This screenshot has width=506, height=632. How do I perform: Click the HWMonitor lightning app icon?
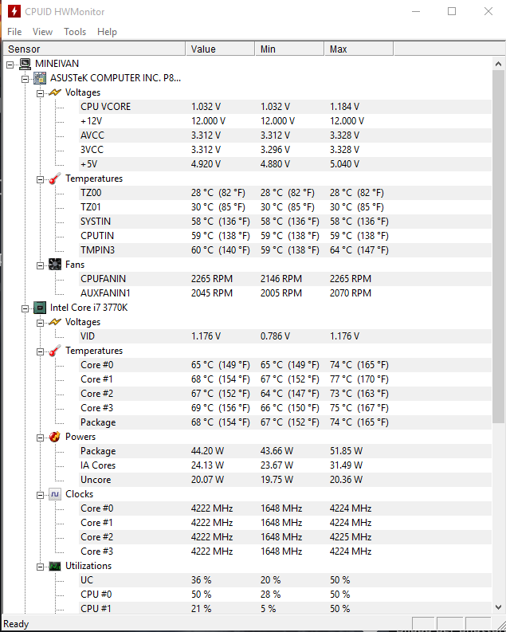tap(14, 11)
